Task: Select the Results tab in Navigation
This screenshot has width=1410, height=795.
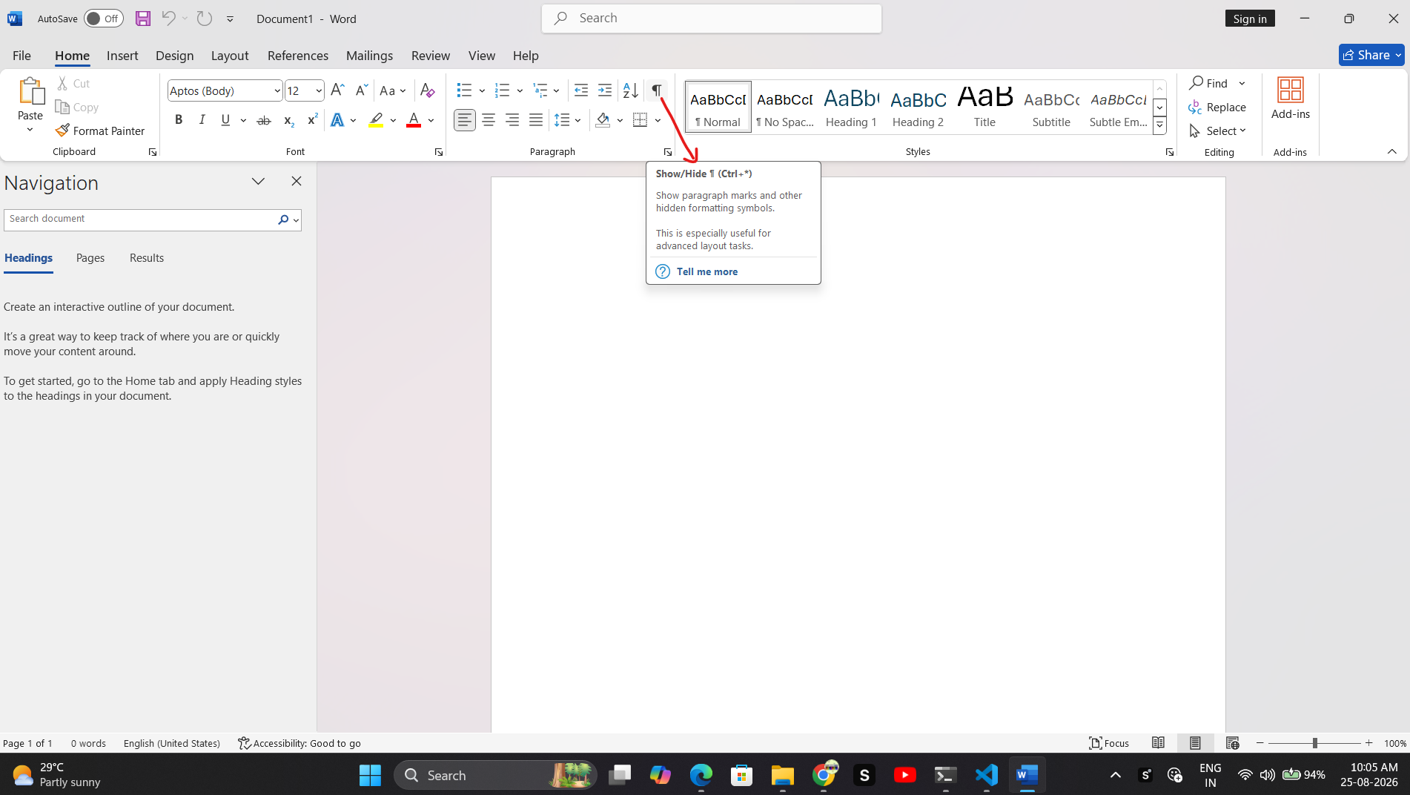Action: 147,258
